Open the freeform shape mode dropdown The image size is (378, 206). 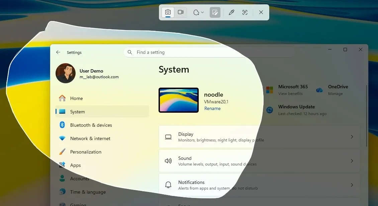[198, 12]
